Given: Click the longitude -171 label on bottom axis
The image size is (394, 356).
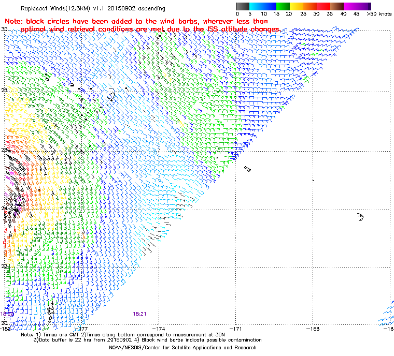Looking at the screenshot, I should (235, 329).
